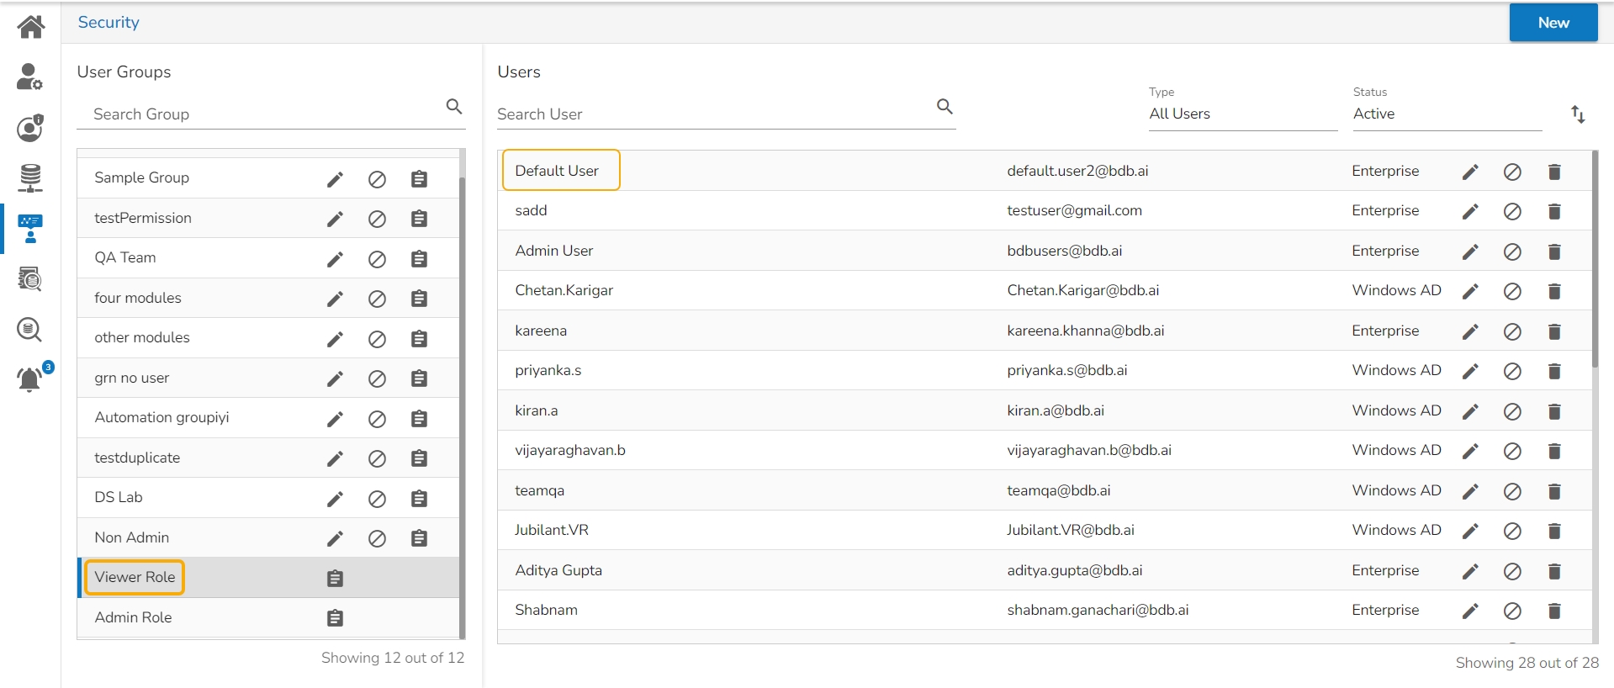Edit the QA Team group
Image resolution: width=1614 pixels, height=688 pixels.
pos(335,259)
